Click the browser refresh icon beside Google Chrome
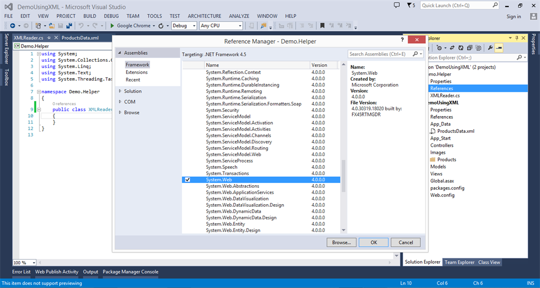Image resolution: width=540 pixels, height=288 pixels. pyautogui.click(x=160, y=26)
